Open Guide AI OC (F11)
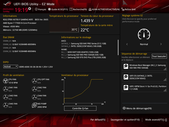 58,9
